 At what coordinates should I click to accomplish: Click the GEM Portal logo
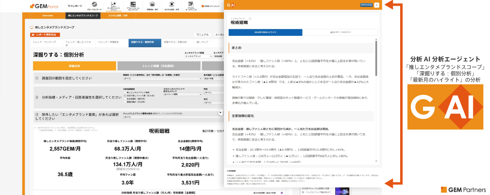coord(44,7)
